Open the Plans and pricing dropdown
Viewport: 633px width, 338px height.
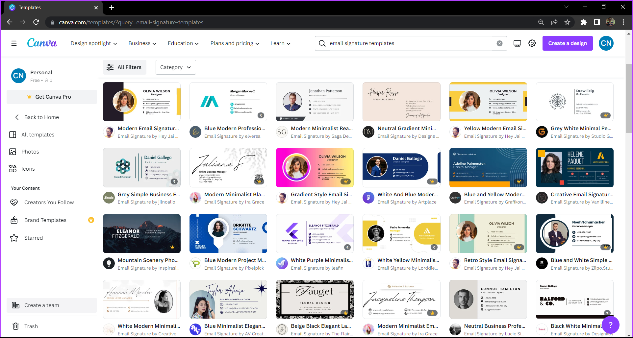point(235,43)
